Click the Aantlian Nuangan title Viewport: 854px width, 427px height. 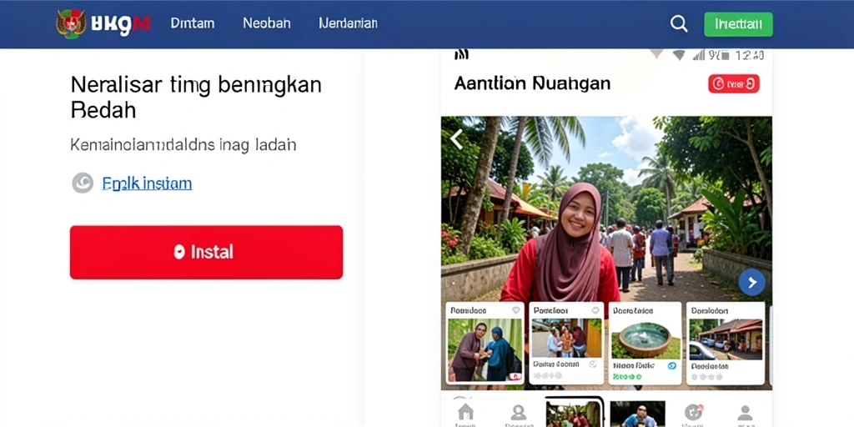532,83
